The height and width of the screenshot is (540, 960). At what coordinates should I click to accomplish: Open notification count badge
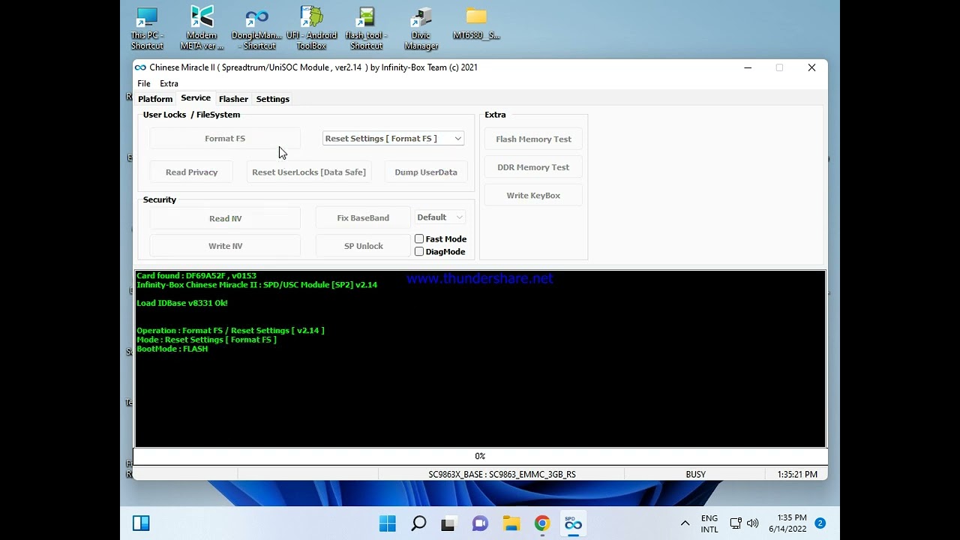tap(820, 523)
